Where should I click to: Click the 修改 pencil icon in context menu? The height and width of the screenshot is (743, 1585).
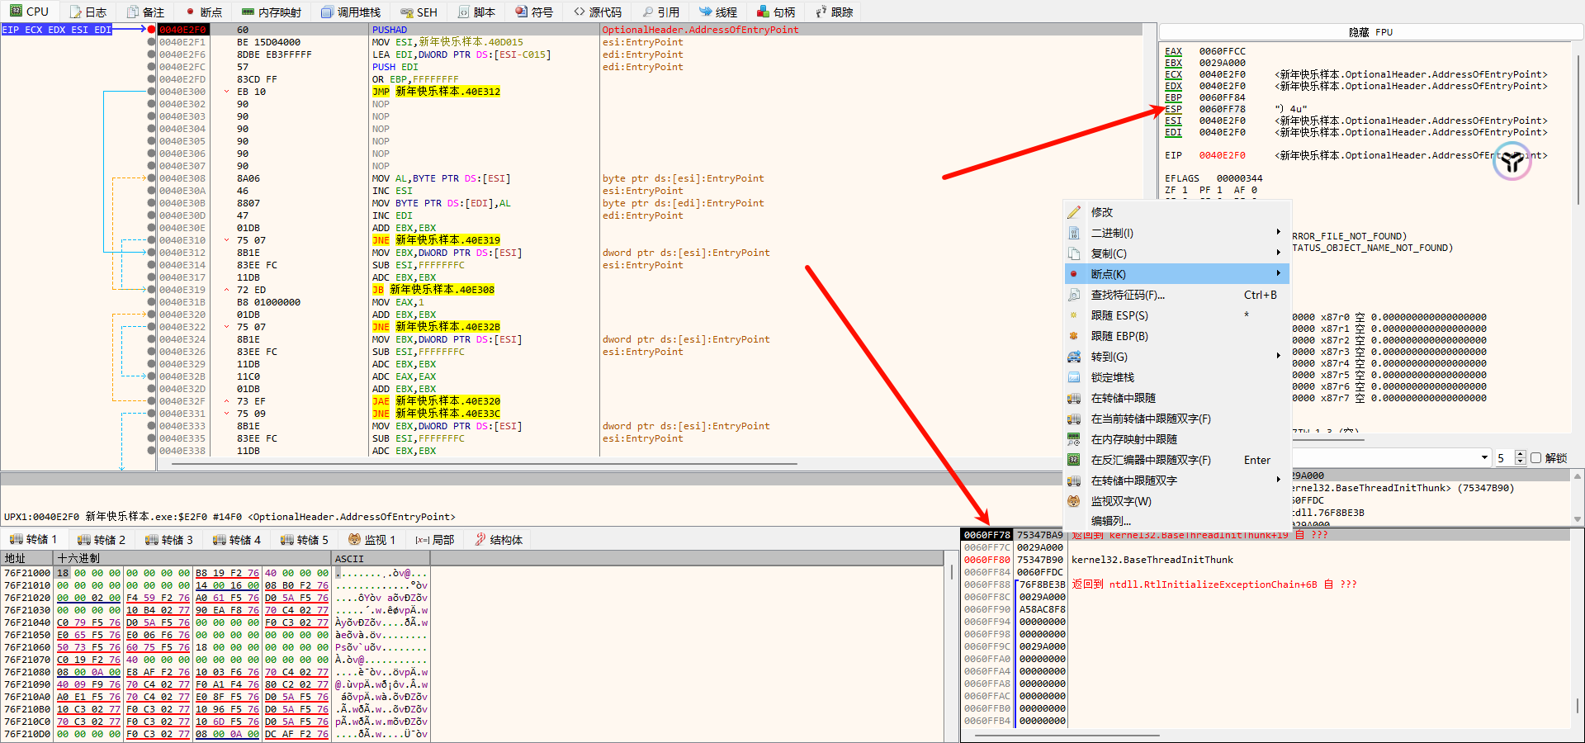[1074, 212]
